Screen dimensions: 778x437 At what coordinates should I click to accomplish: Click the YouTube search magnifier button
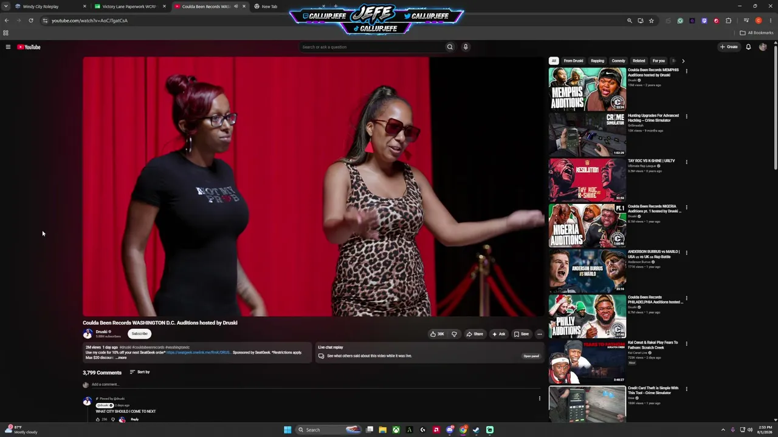450,47
